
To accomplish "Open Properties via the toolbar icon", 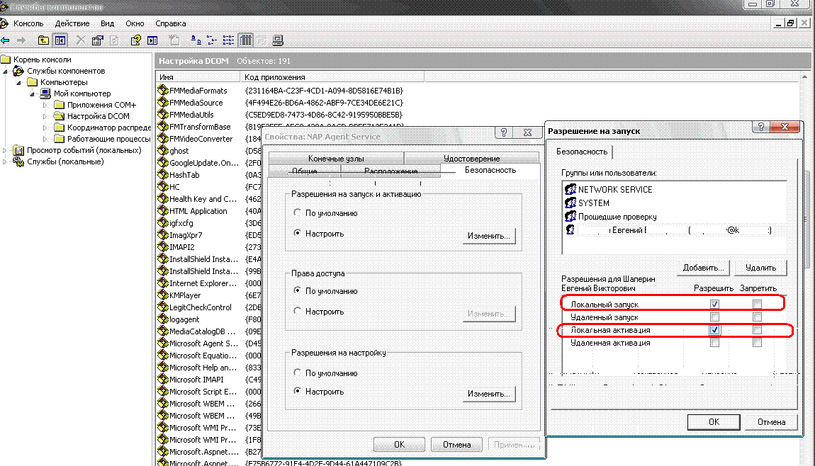I will [97, 40].
